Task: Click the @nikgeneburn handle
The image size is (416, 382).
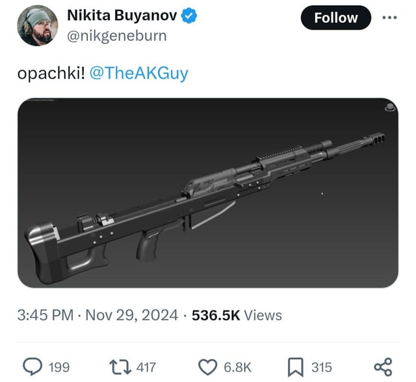Action: (x=117, y=36)
